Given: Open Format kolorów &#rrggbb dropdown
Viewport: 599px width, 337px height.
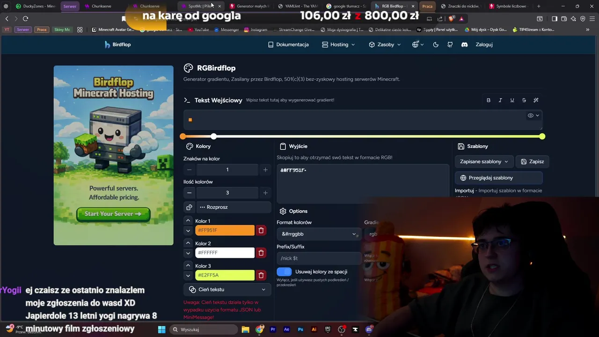Looking at the screenshot, I should (319, 234).
